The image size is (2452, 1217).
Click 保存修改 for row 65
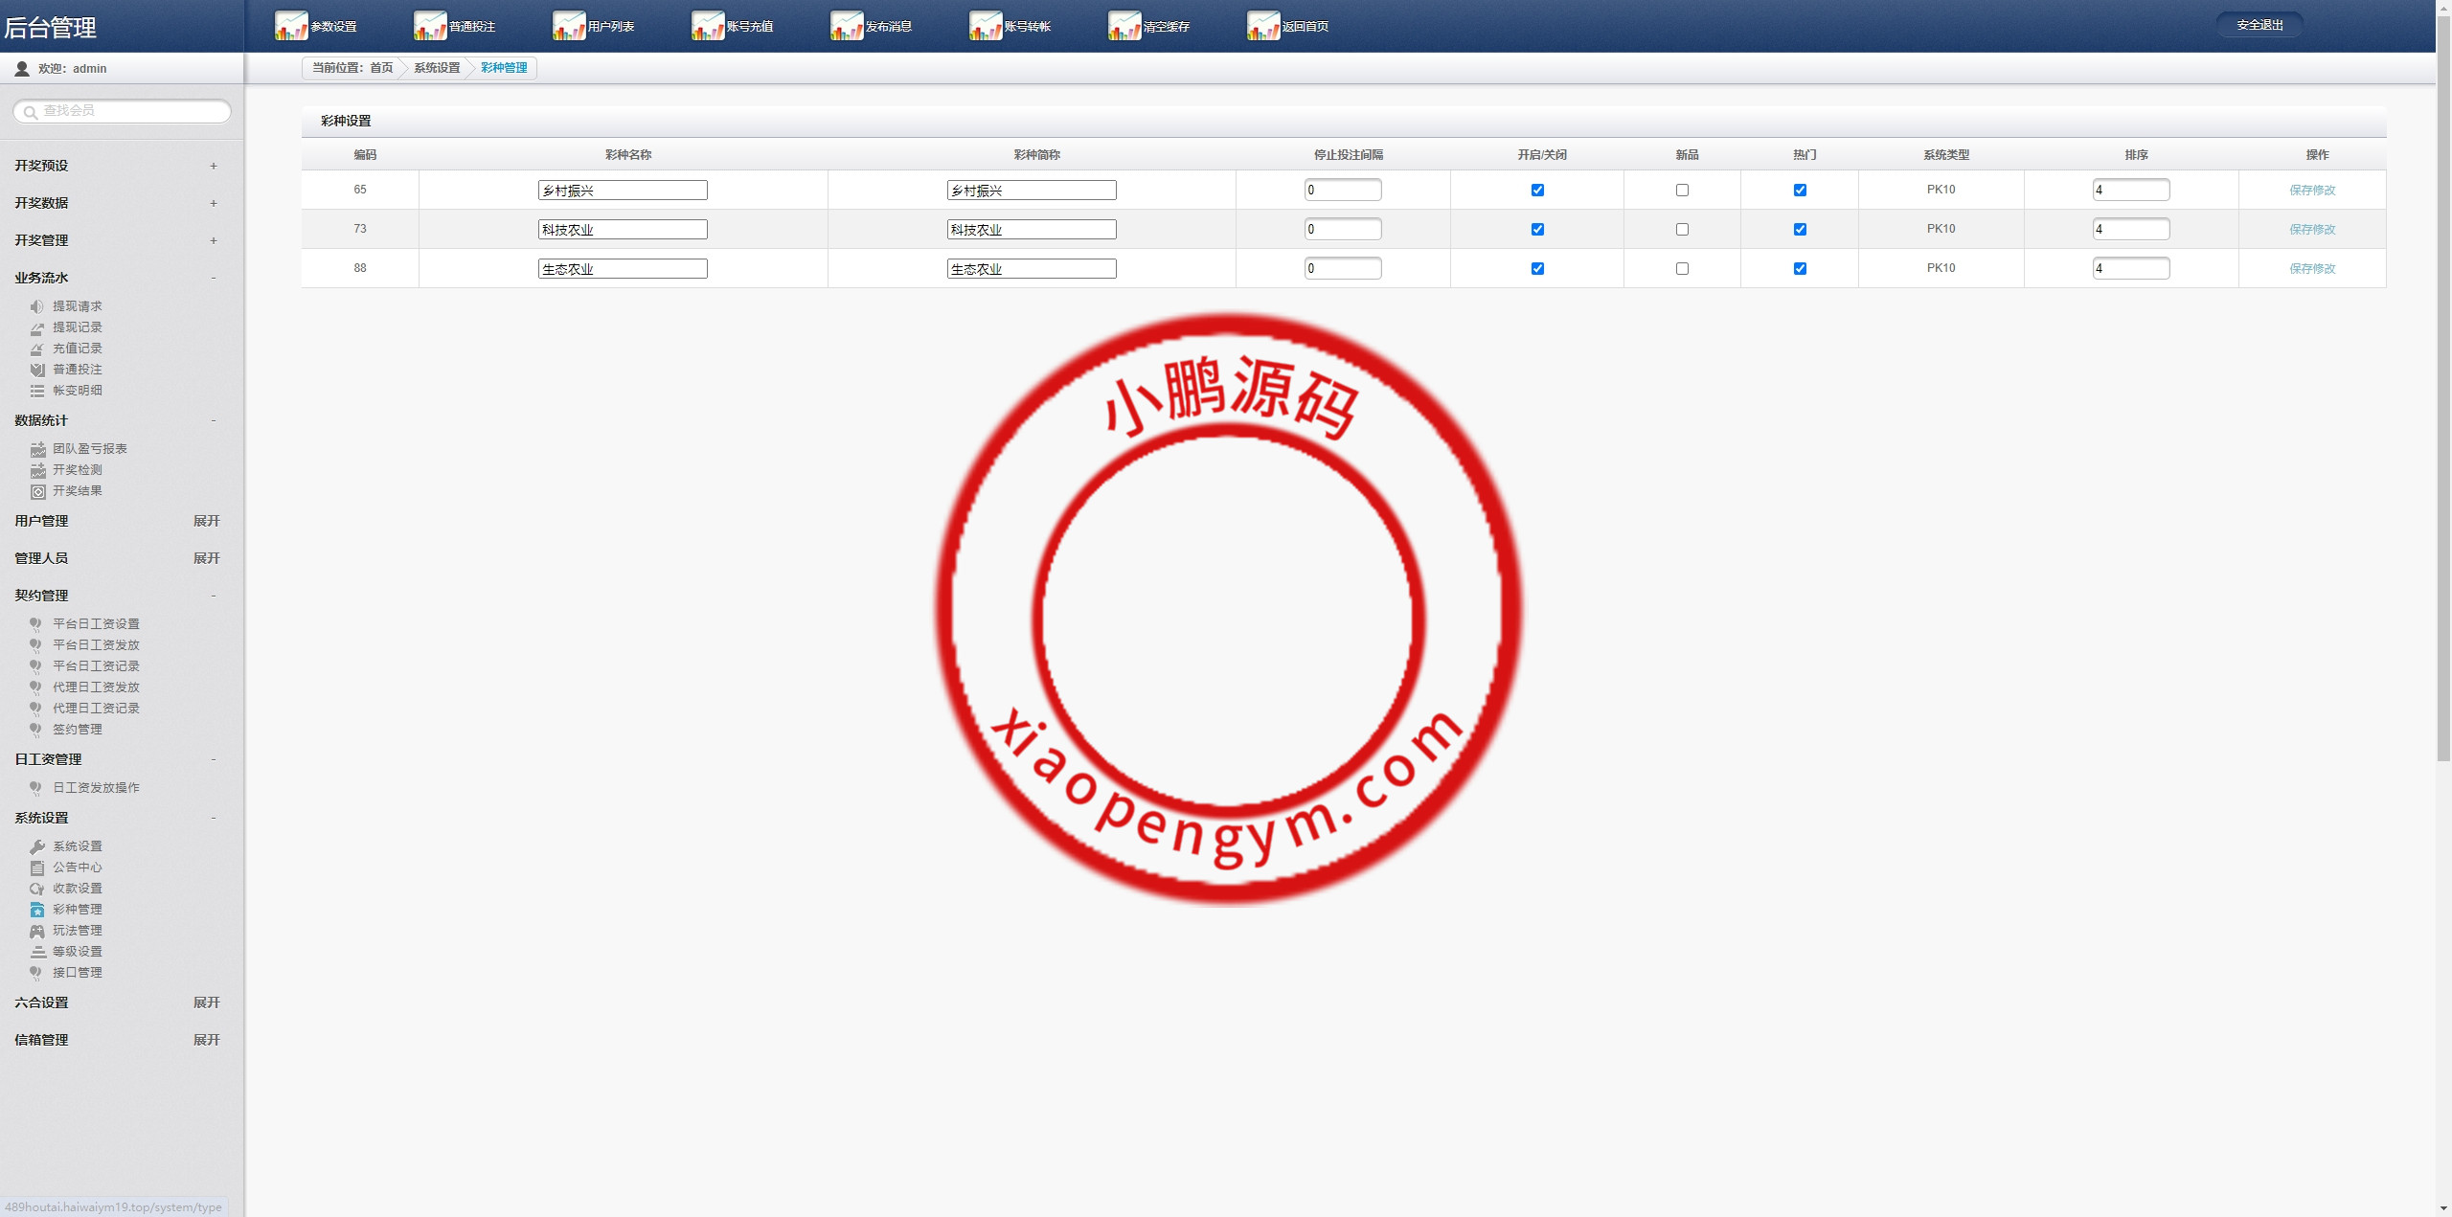click(2312, 190)
